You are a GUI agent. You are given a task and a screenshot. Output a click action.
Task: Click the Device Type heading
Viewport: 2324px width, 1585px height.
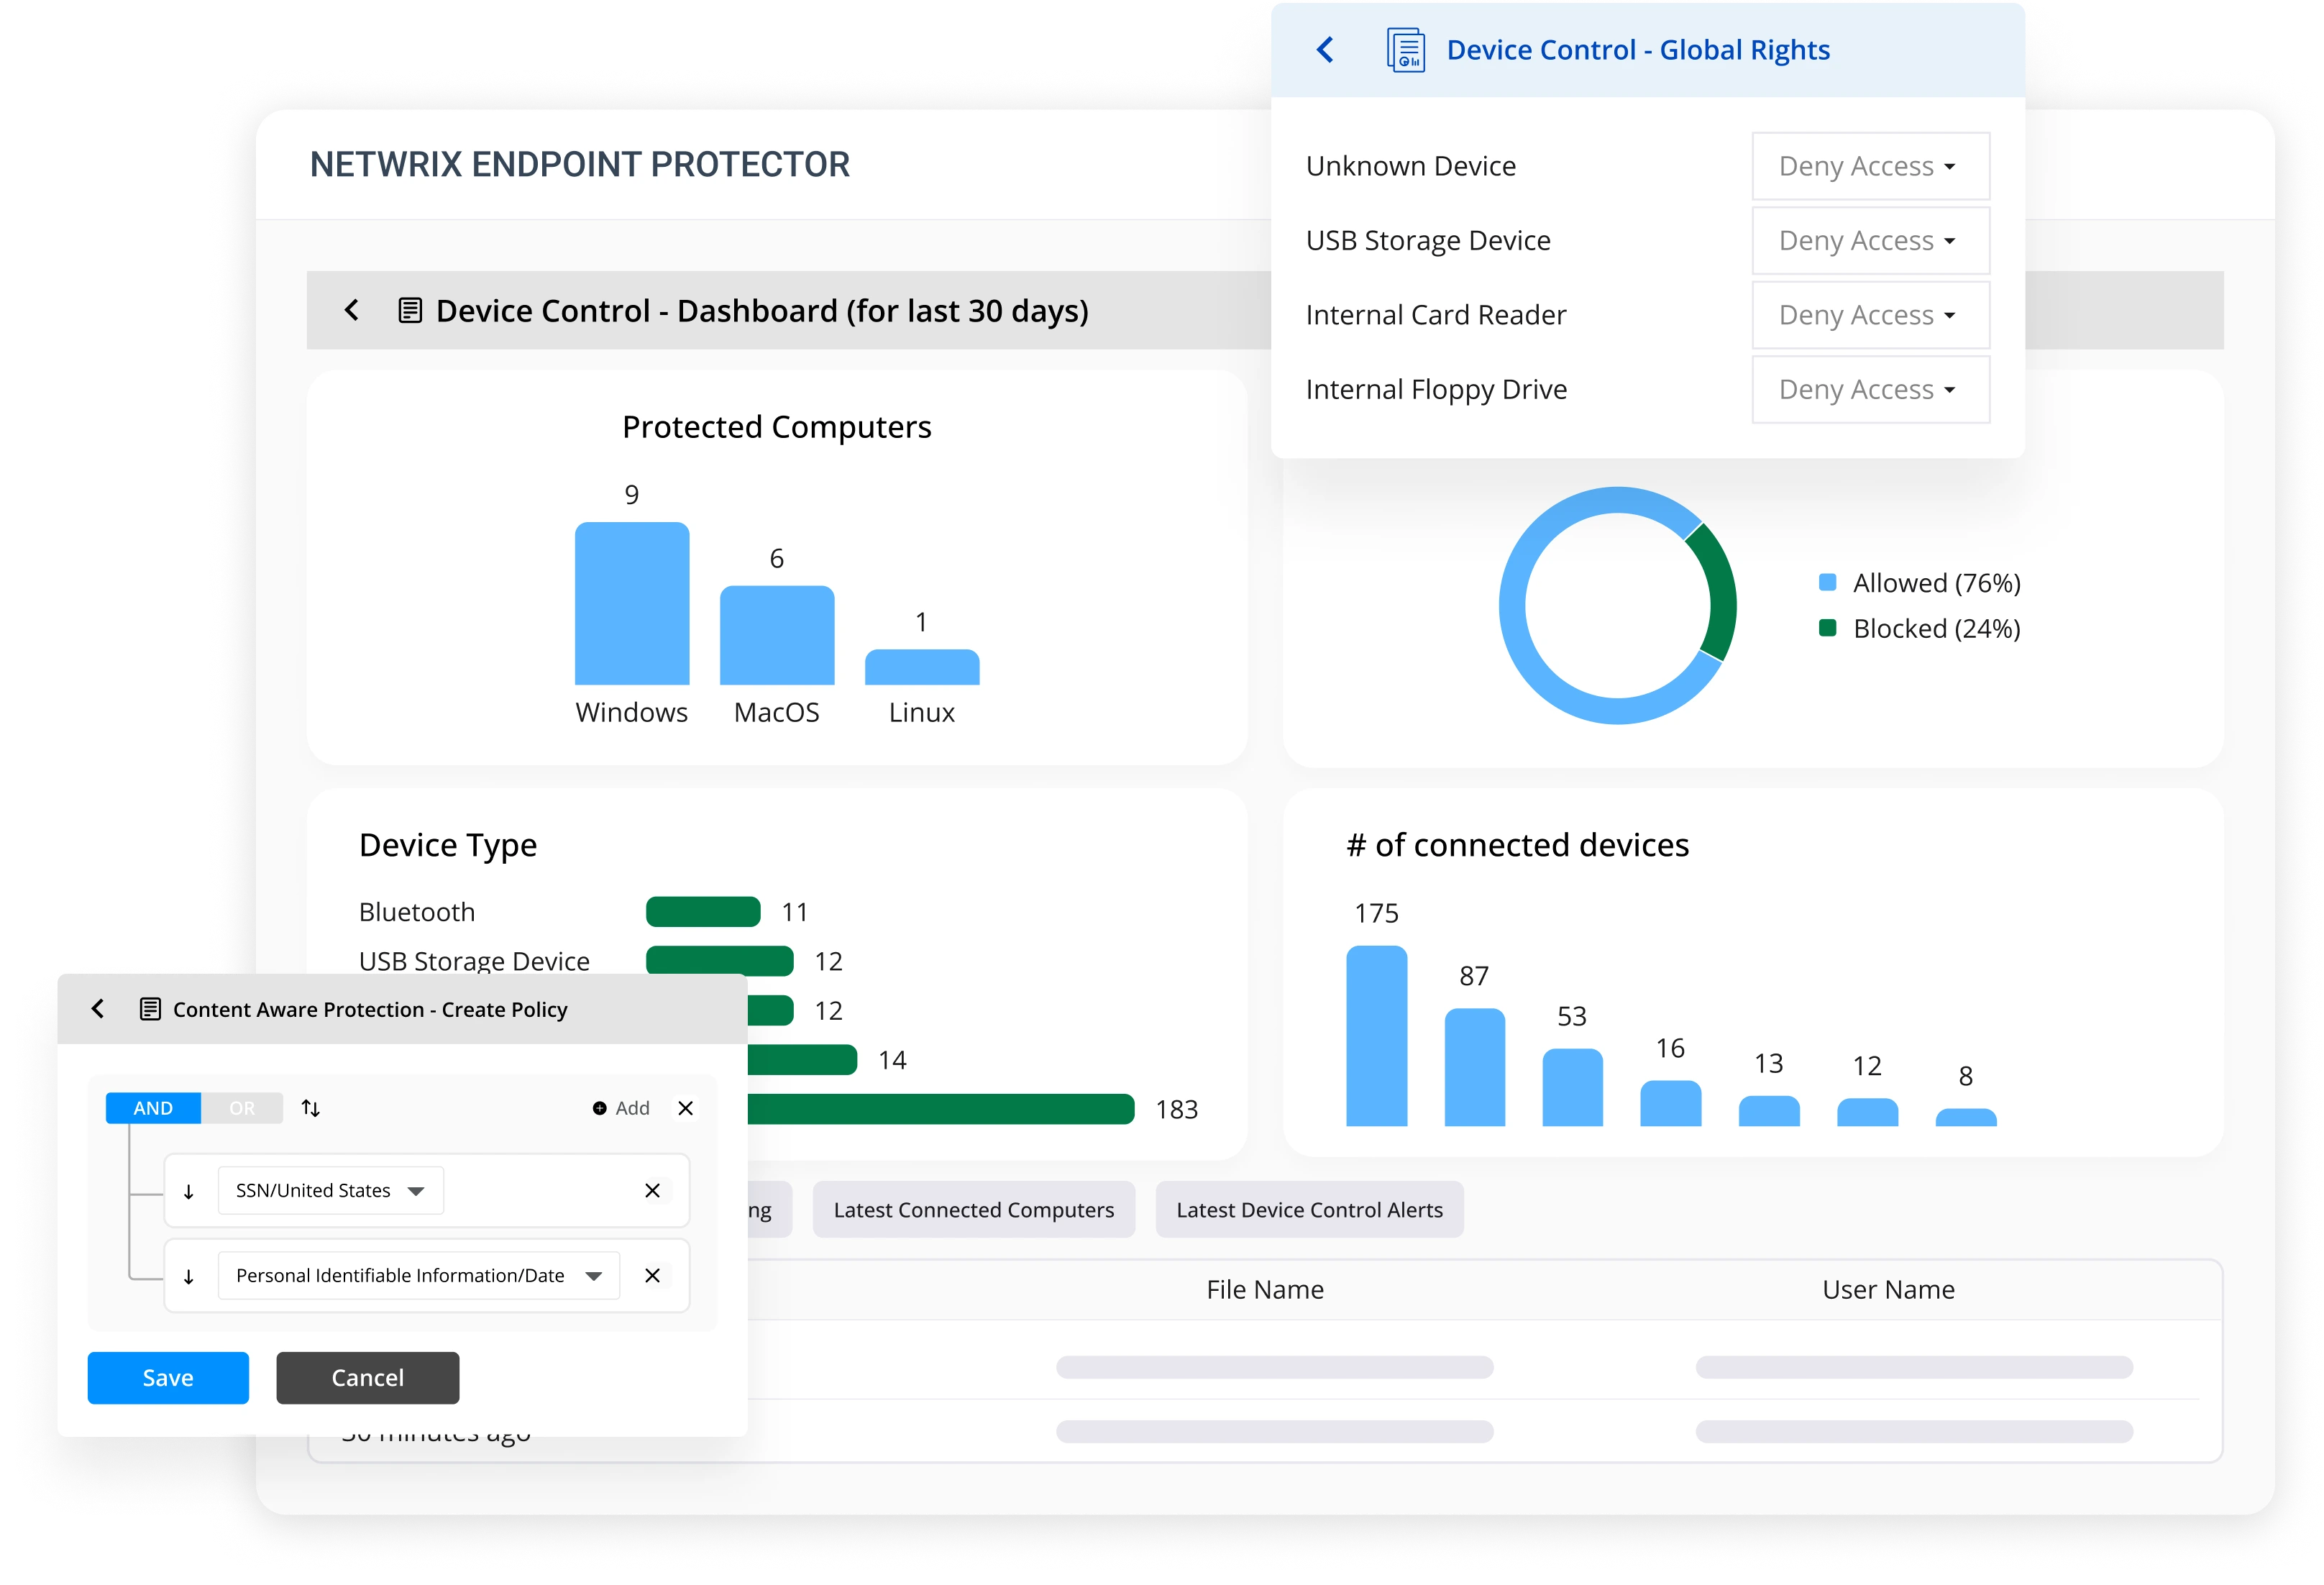click(448, 846)
